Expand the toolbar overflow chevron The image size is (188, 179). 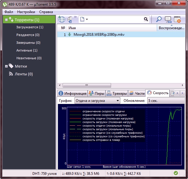(x=75, y=17)
